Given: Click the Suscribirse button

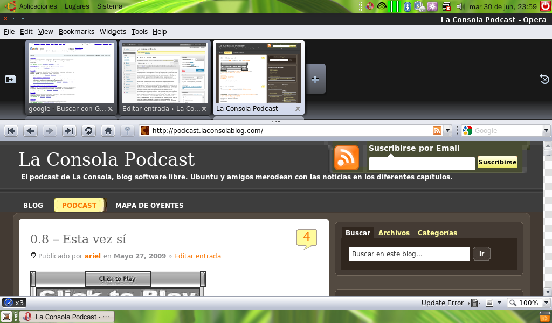Looking at the screenshot, I should click(x=498, y=162).
